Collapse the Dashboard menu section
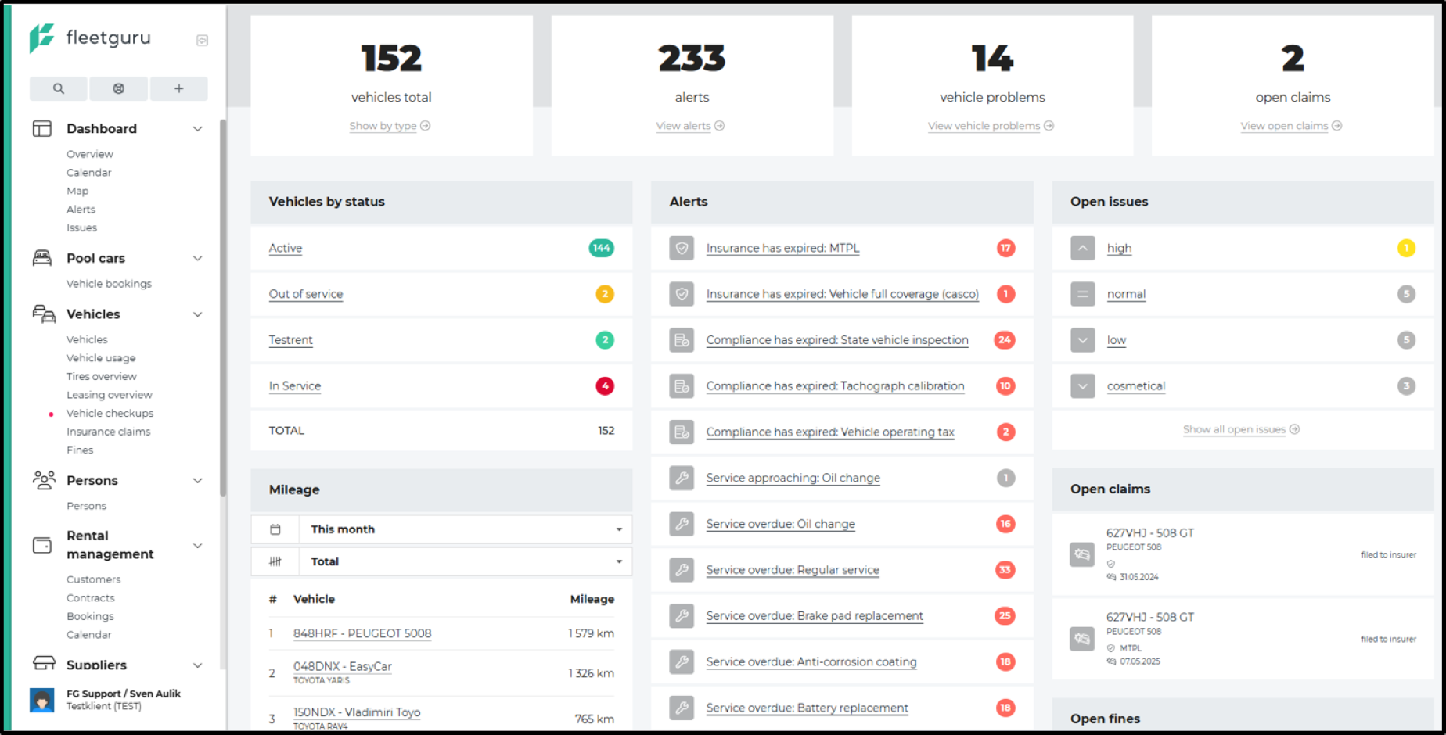 point(198,129)
